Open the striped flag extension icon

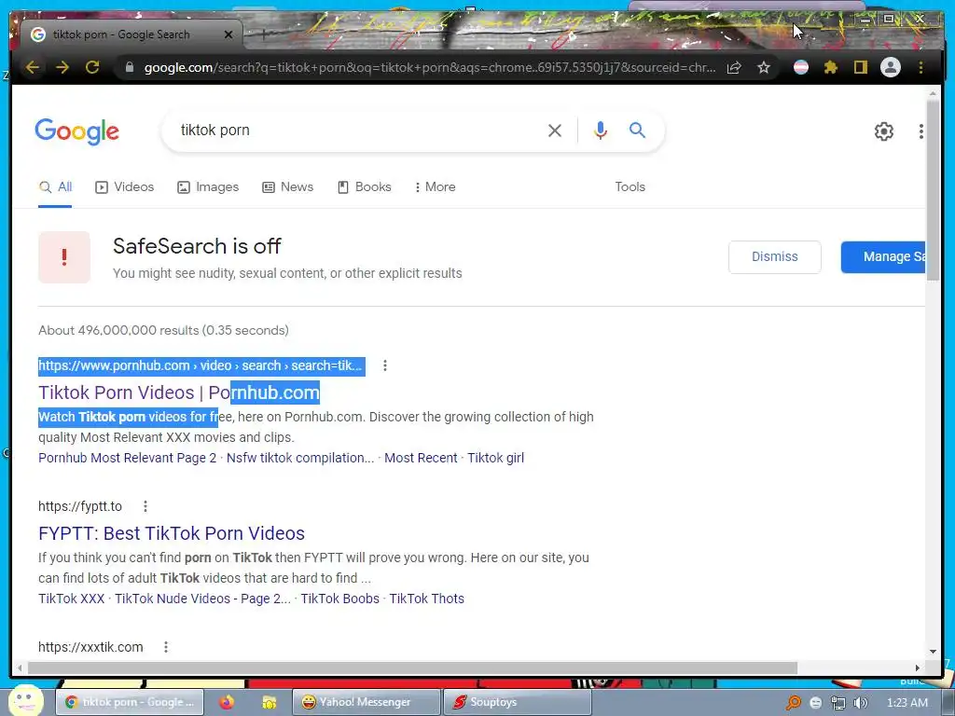coord(801,67)
